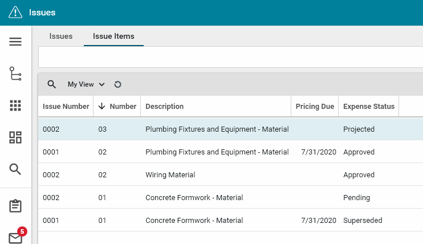Image resolution: width=423 pixels, height=244 pixels.
Task: Select the Wiring Material row
Action: [x=170, y=175]
